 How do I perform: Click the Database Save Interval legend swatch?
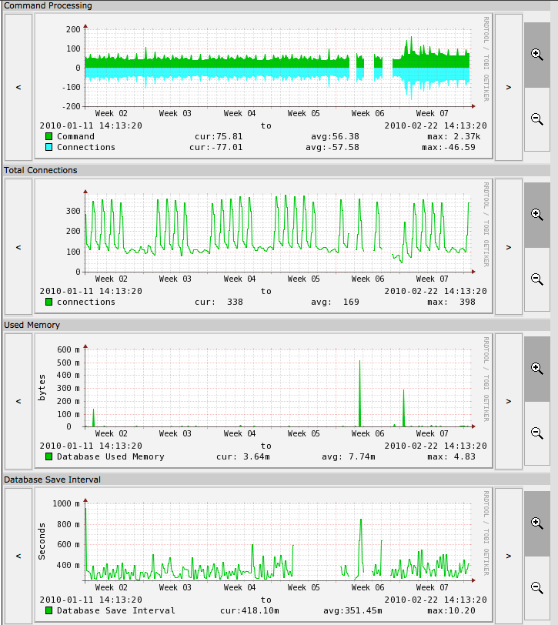48,610
